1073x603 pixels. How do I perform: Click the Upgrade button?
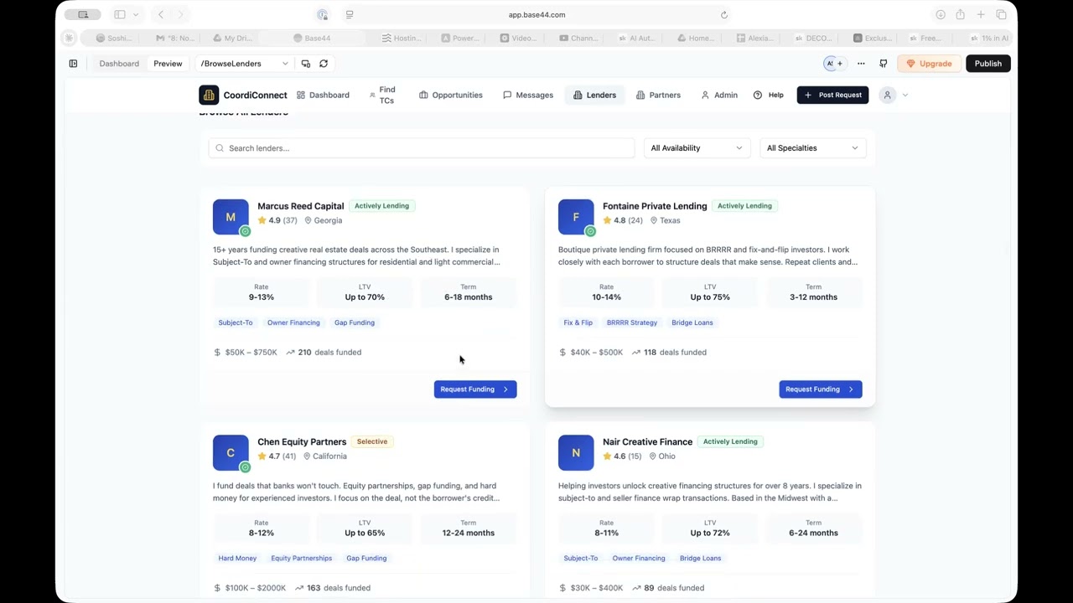click(929, 64)
